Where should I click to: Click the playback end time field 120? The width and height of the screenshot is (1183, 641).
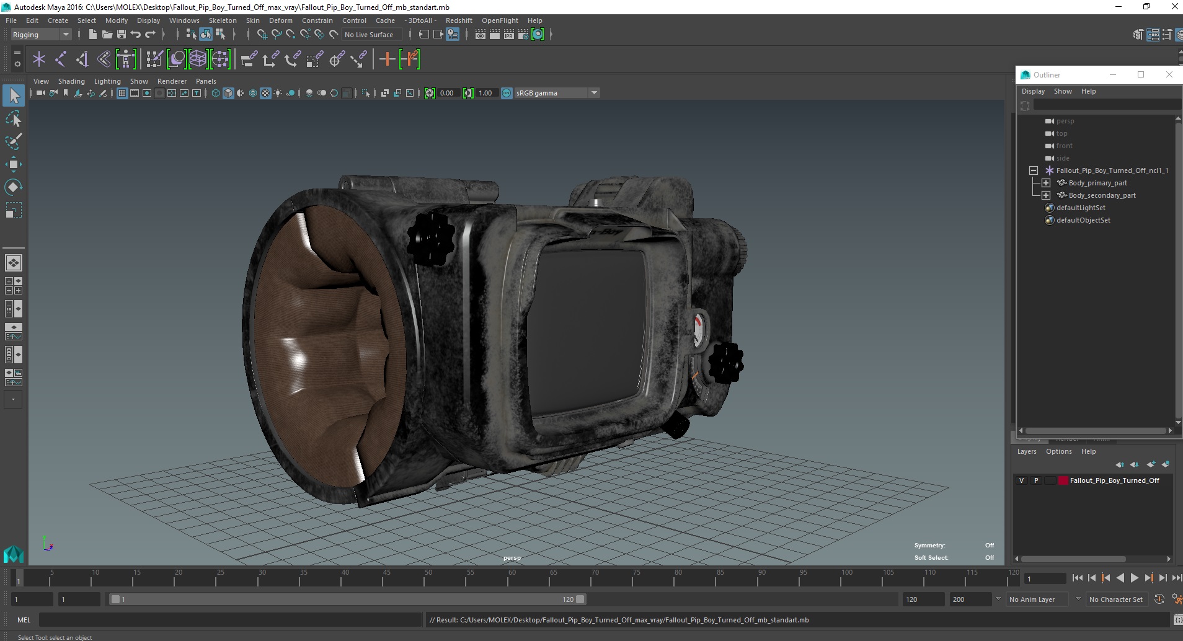pos(923,599)
